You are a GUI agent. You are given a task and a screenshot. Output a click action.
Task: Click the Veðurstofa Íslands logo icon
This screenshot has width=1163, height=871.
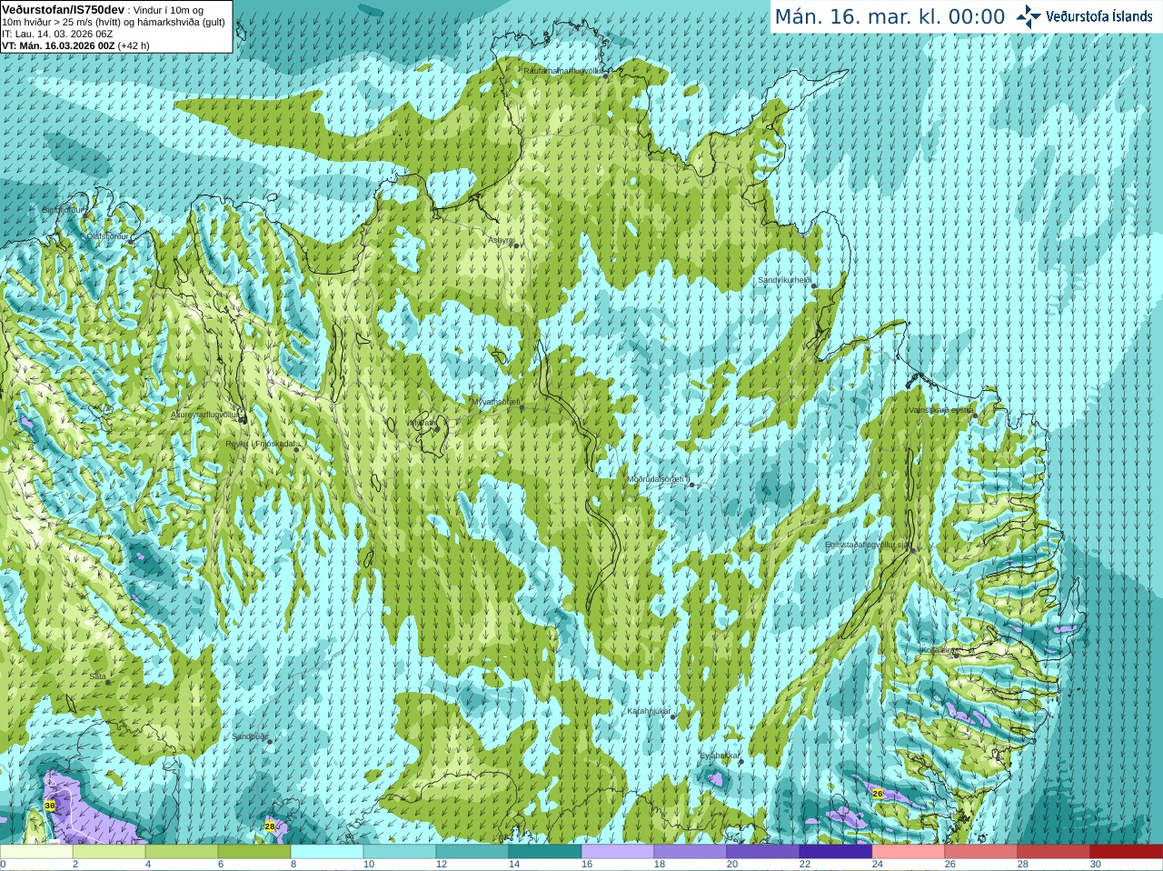pos(1029,16)
